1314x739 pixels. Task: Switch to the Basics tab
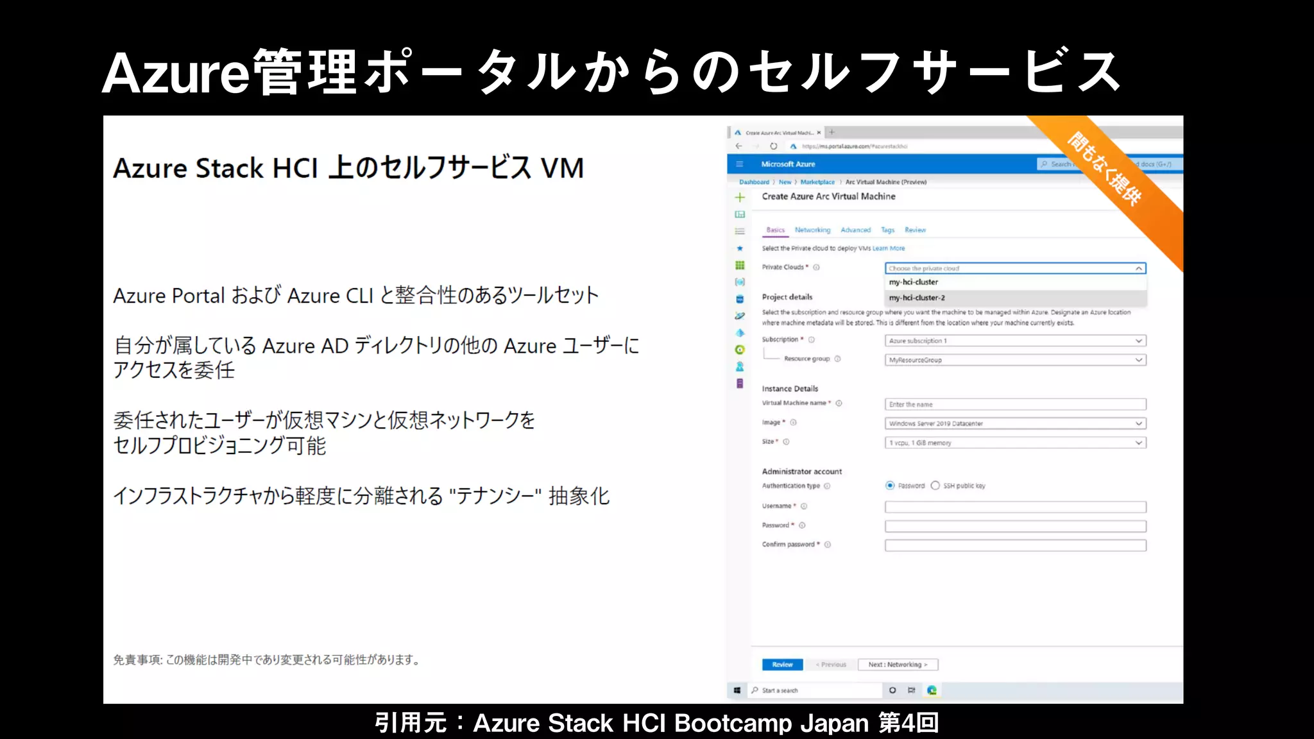[x=776, y=230]
